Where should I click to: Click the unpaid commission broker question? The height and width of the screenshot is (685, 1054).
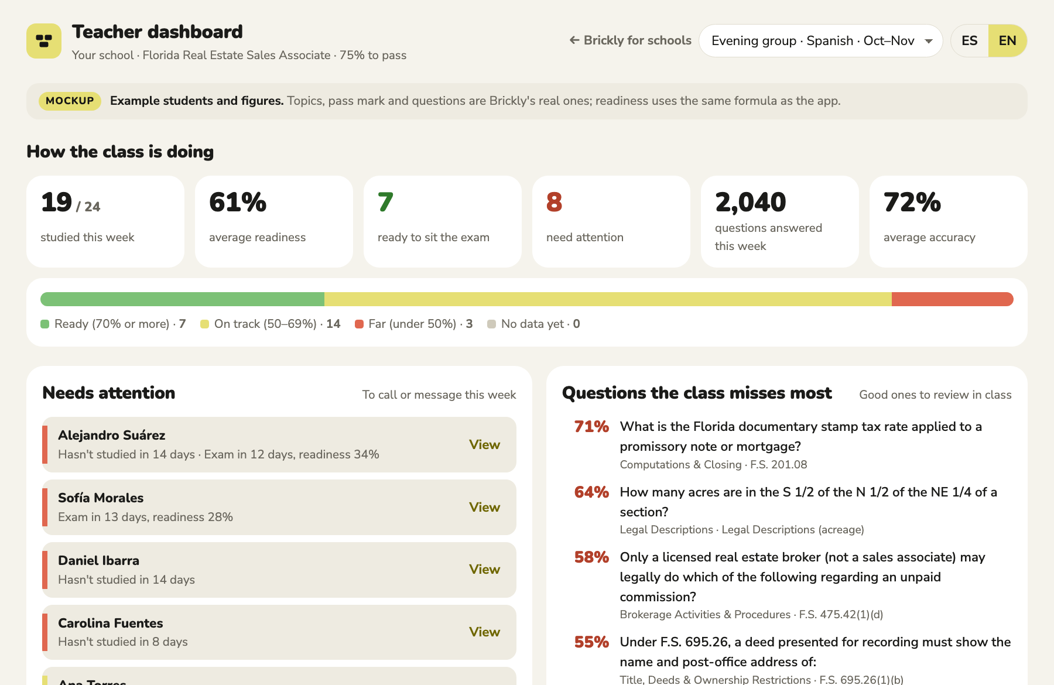click(x=803, y=577)
